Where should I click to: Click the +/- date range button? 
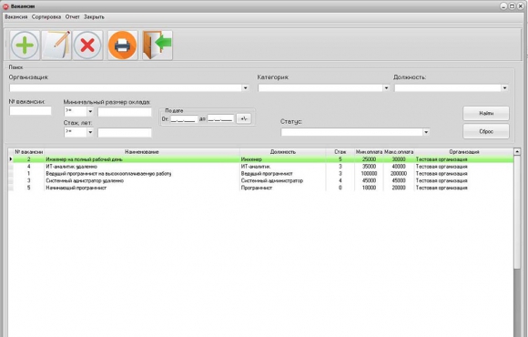point(244,118)
